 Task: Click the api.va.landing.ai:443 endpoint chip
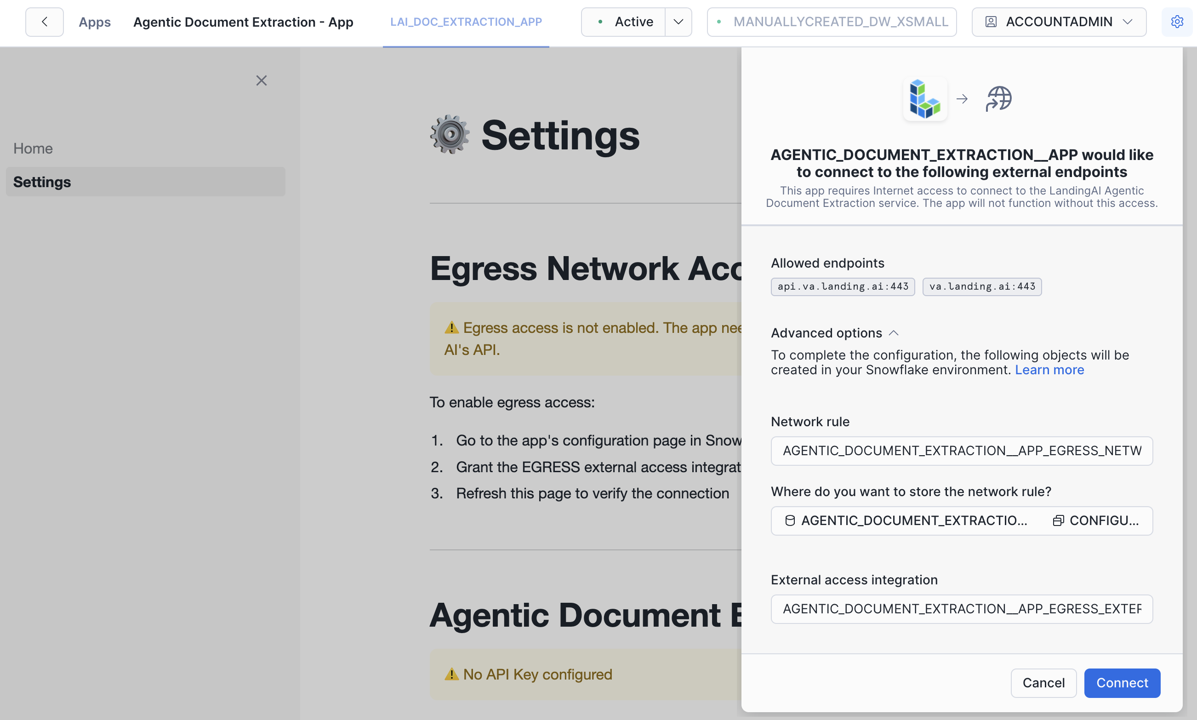843,286
